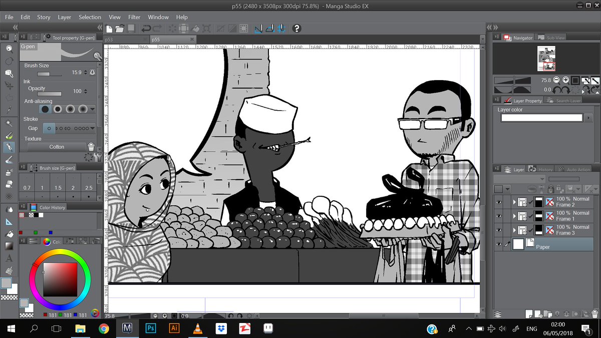
Task: Select the Eyedropper tool
Action: coord(9,110)
